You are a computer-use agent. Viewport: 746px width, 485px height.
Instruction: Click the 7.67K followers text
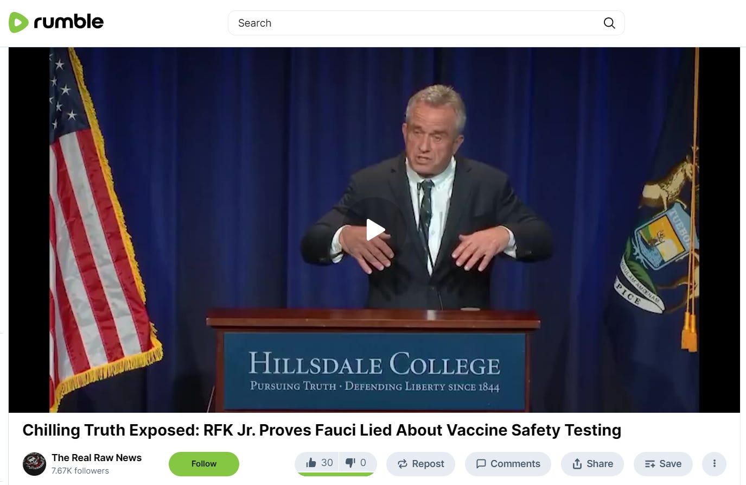tap(80, 471)
